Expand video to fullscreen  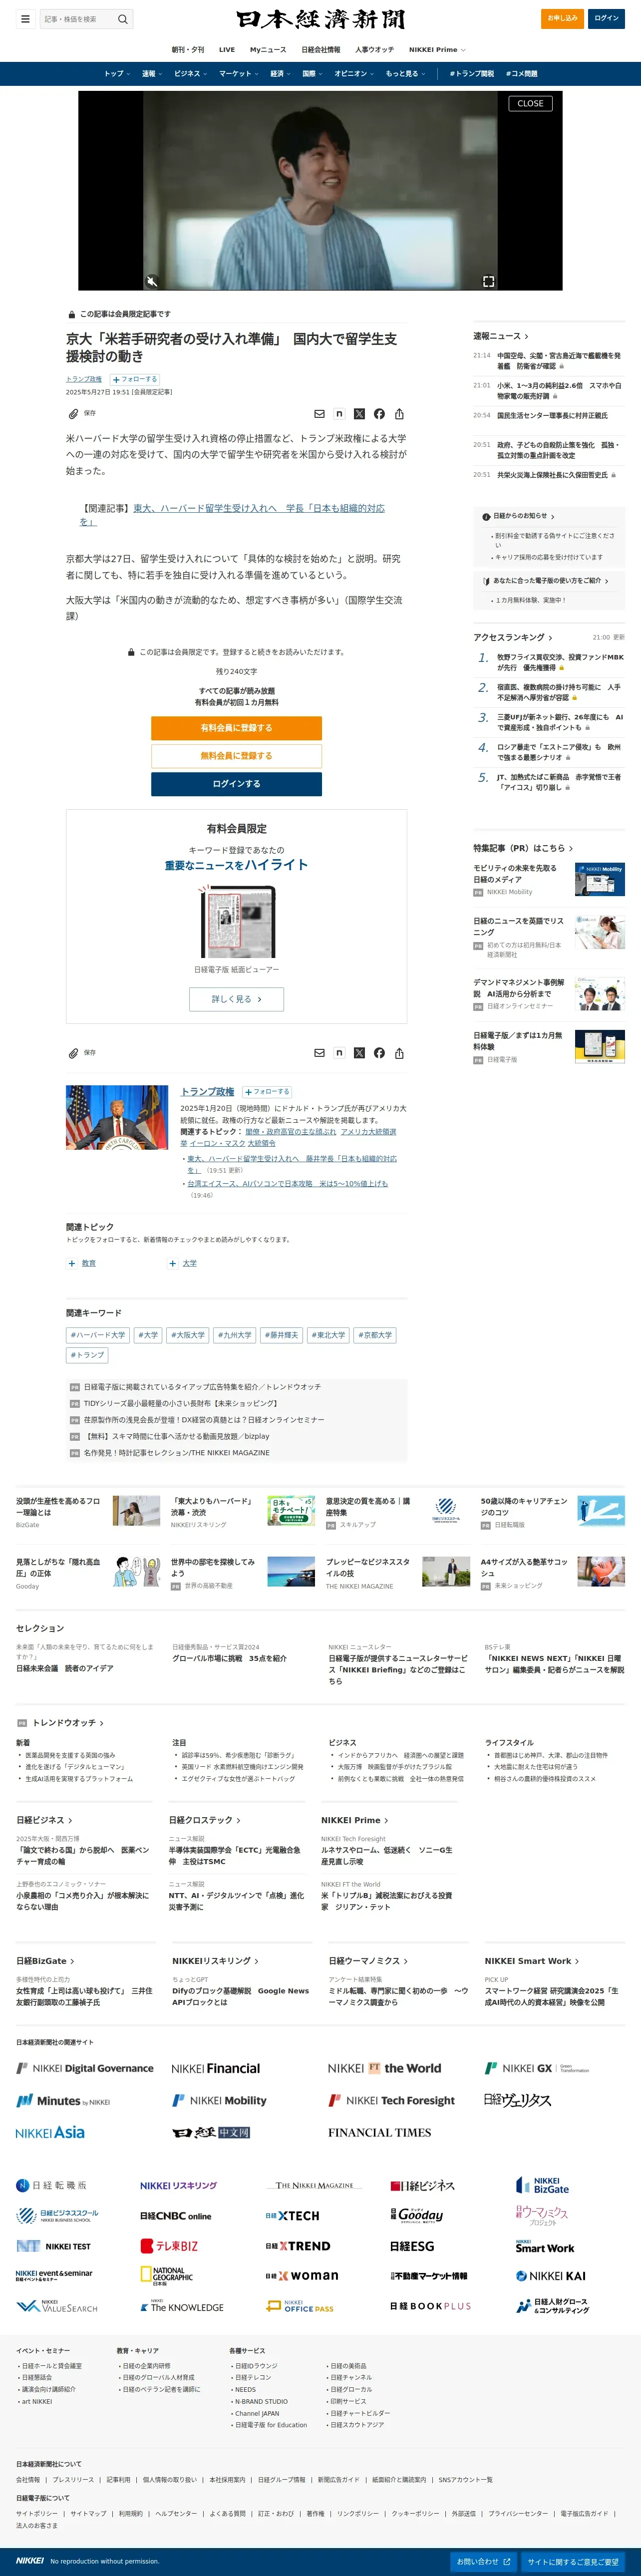click(488, 281)
